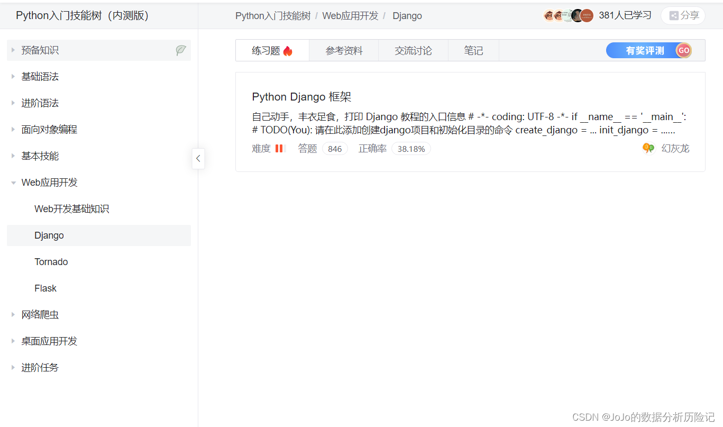The height and width of the screenshot is (427, 723).
Task: Click the leaf icon beside 预备知识
Action: [x=181, y=50]
